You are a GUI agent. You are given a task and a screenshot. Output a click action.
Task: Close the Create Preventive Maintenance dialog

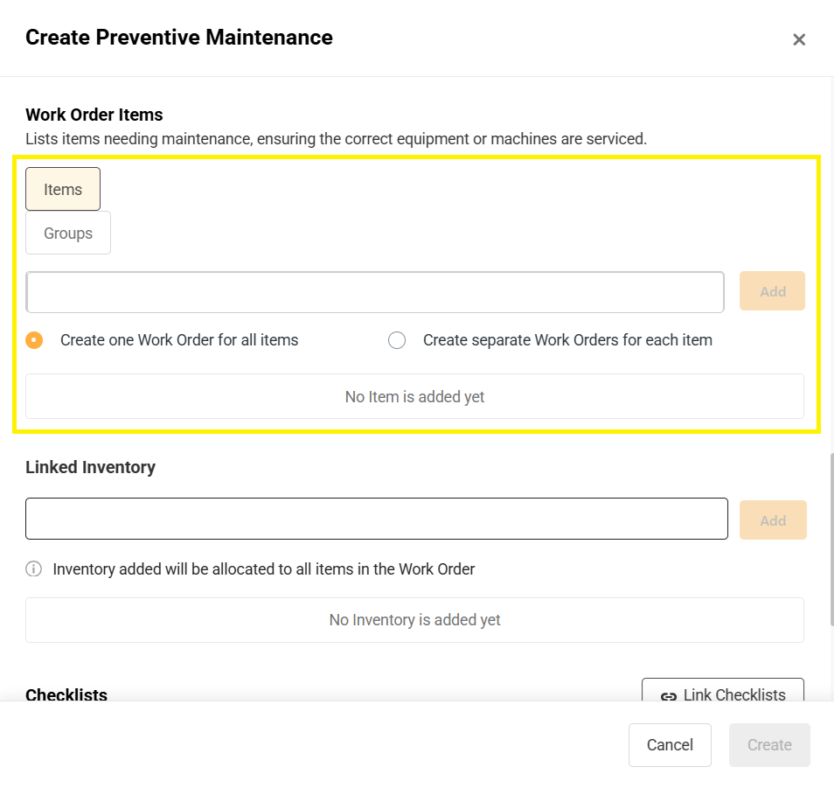click(798, 39)
